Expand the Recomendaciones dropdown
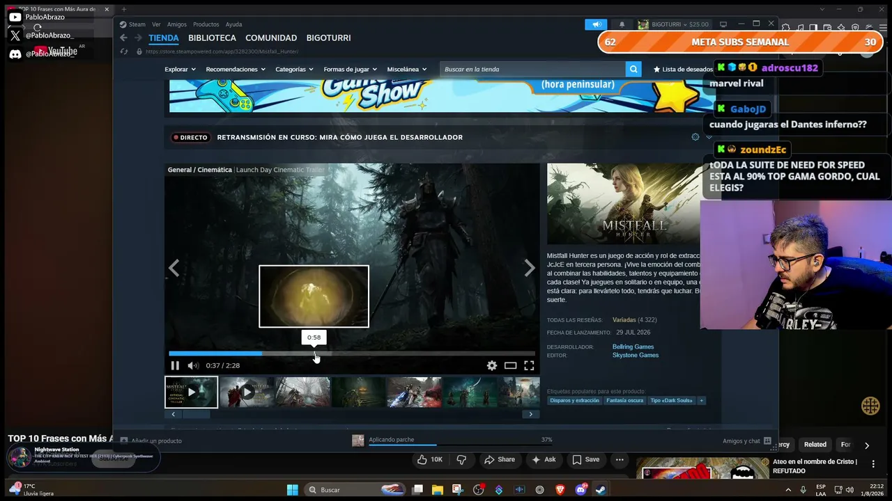Screen dimensions: 892x501 point(236,69)
